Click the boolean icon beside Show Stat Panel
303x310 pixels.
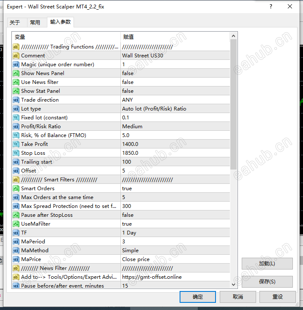click(x=16, y=91)
